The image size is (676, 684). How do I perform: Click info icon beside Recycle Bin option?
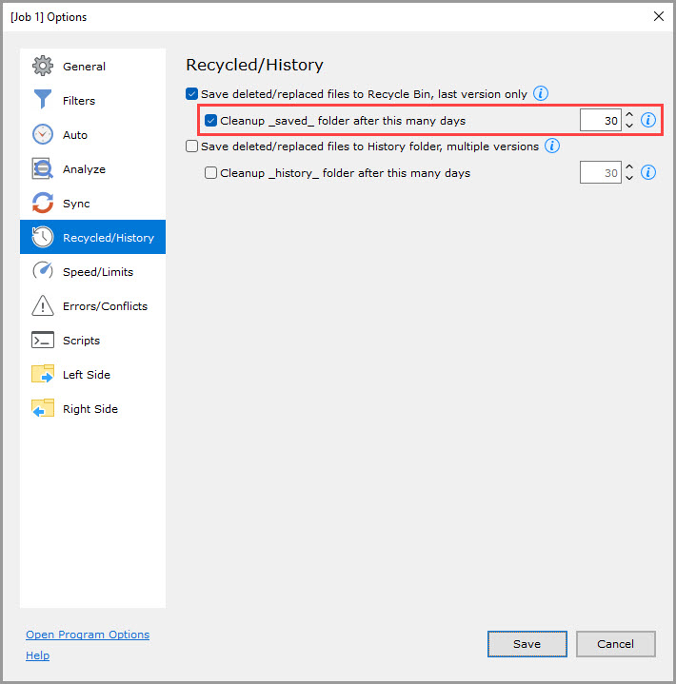[541, 93]
